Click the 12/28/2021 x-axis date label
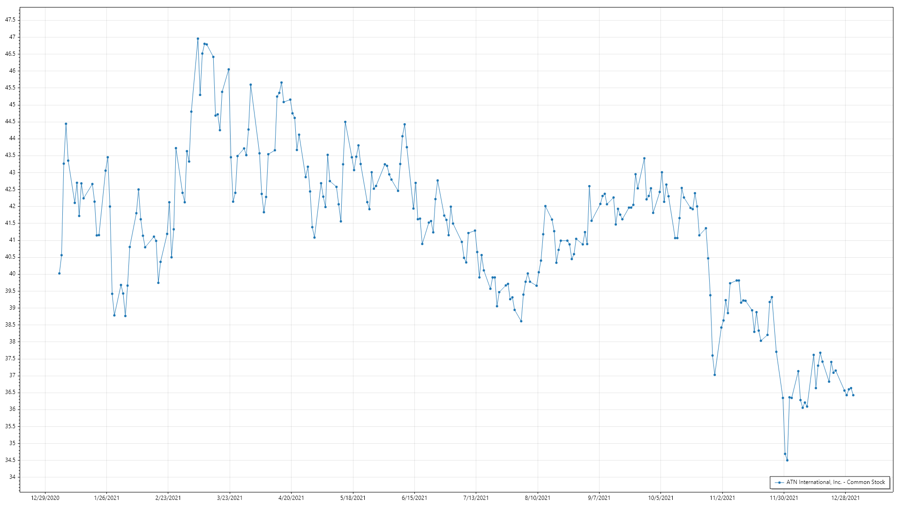Viewport: 900px width, 506px height. point(845,498)
